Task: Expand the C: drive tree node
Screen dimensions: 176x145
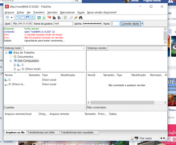Action: [x=15, y=65]
